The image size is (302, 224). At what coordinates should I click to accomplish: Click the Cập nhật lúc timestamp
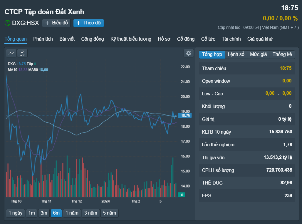pos(258,27)
